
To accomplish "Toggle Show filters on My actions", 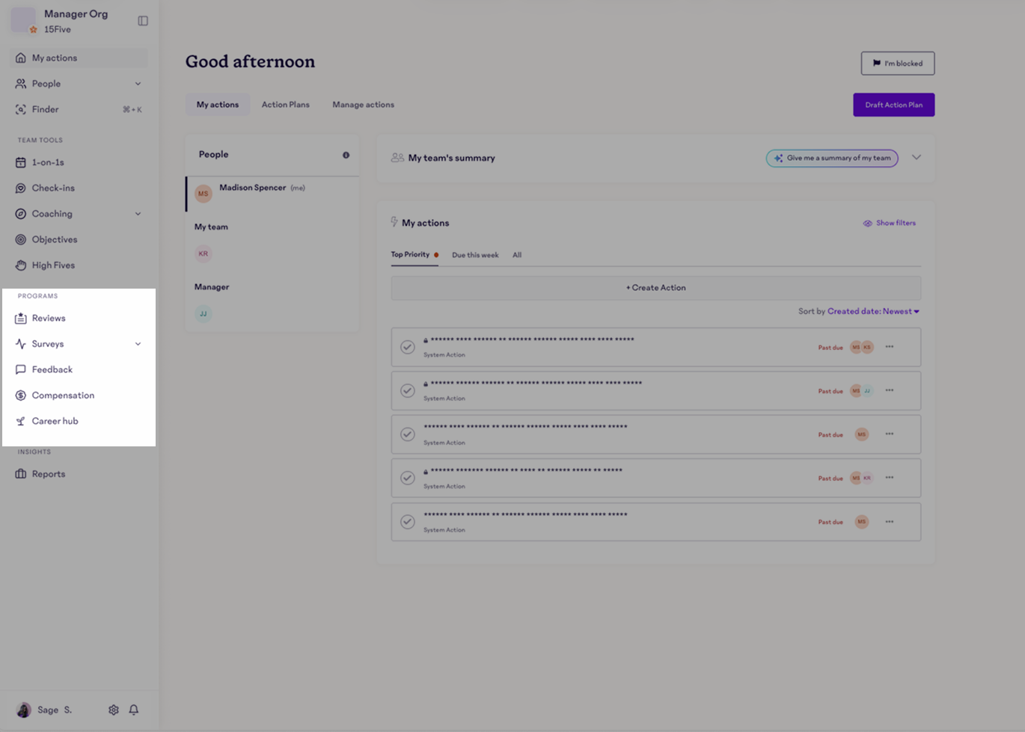I will pyautogui.click(x=889, y=222).
